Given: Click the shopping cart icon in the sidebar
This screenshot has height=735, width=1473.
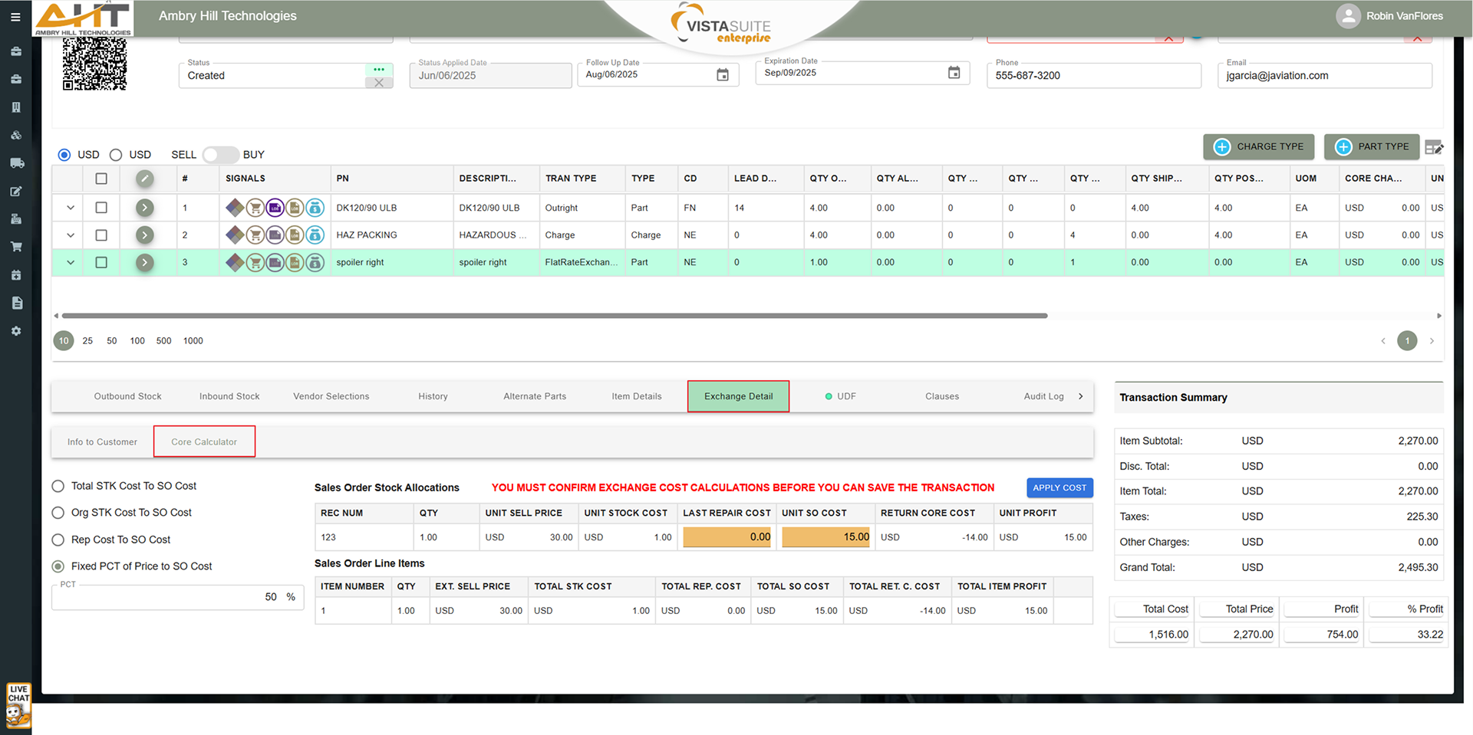Looking at the screenshot, I should click(x=16, y=247).
